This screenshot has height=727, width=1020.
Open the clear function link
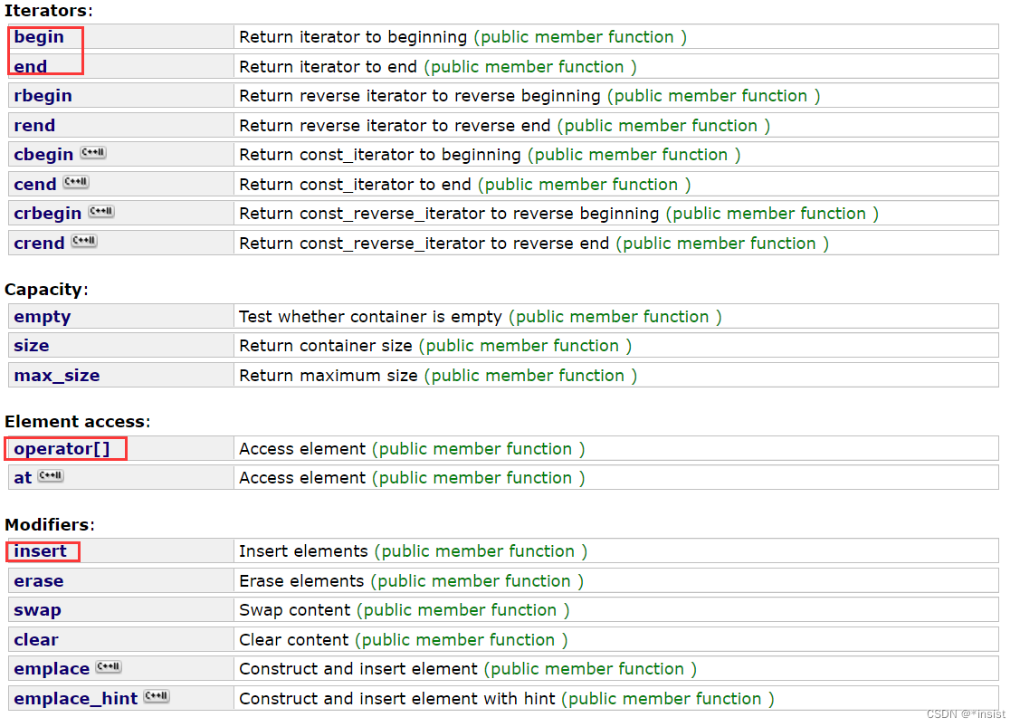click(x=36, y=640)
